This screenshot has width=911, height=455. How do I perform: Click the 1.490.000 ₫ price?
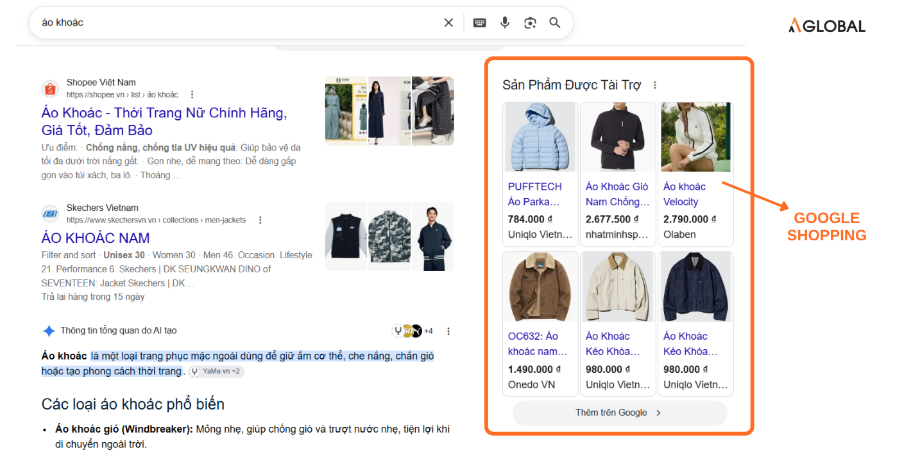click(535, 369)
